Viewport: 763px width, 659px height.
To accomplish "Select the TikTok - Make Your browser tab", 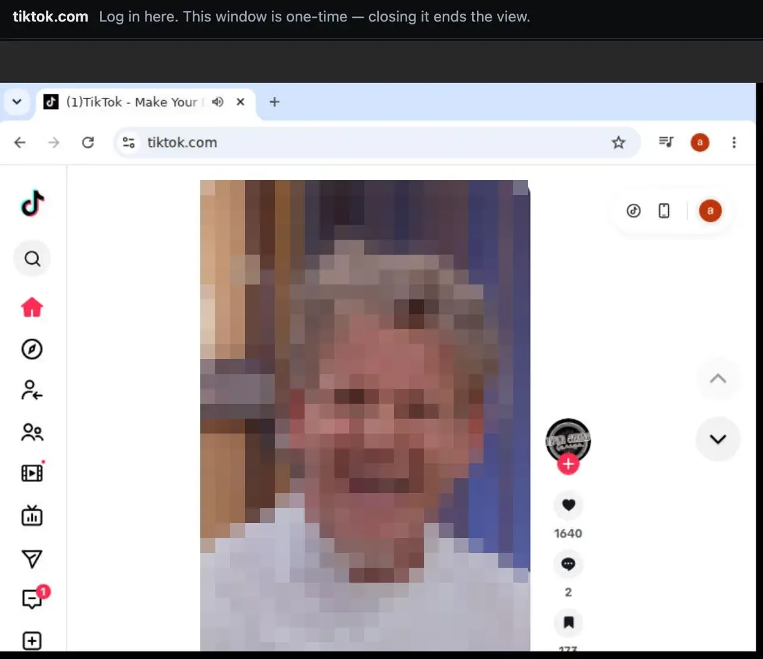I will 146,102.
